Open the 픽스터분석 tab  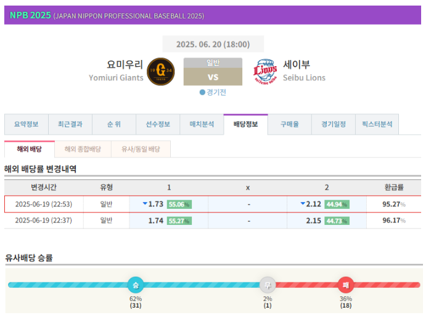(x=377, y=124)
